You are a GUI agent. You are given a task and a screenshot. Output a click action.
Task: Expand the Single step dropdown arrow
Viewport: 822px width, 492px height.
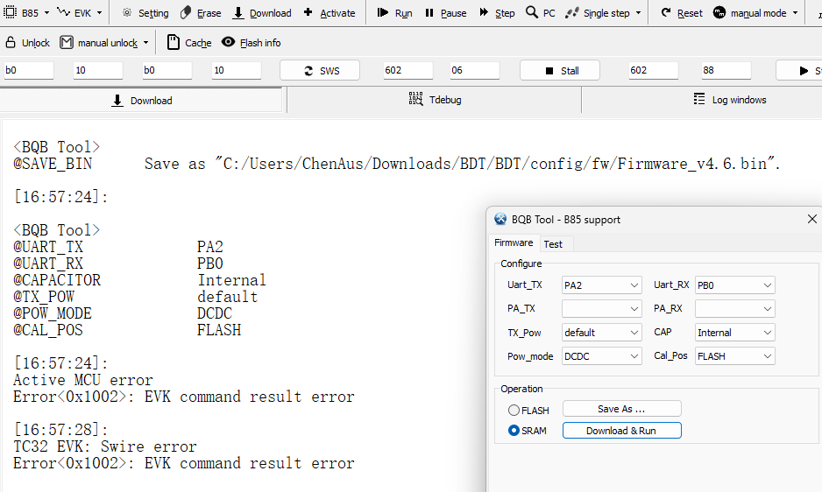coord(638,12)
